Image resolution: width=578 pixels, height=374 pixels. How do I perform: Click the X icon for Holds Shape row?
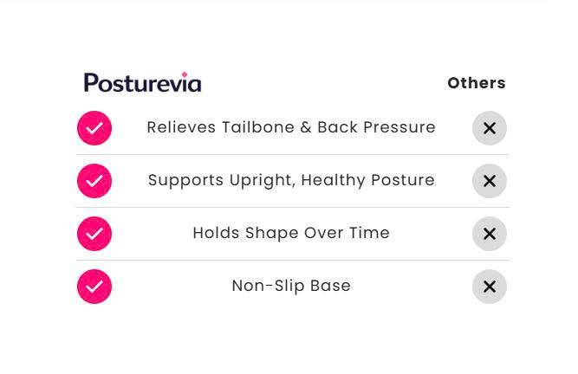click(490, 234)
